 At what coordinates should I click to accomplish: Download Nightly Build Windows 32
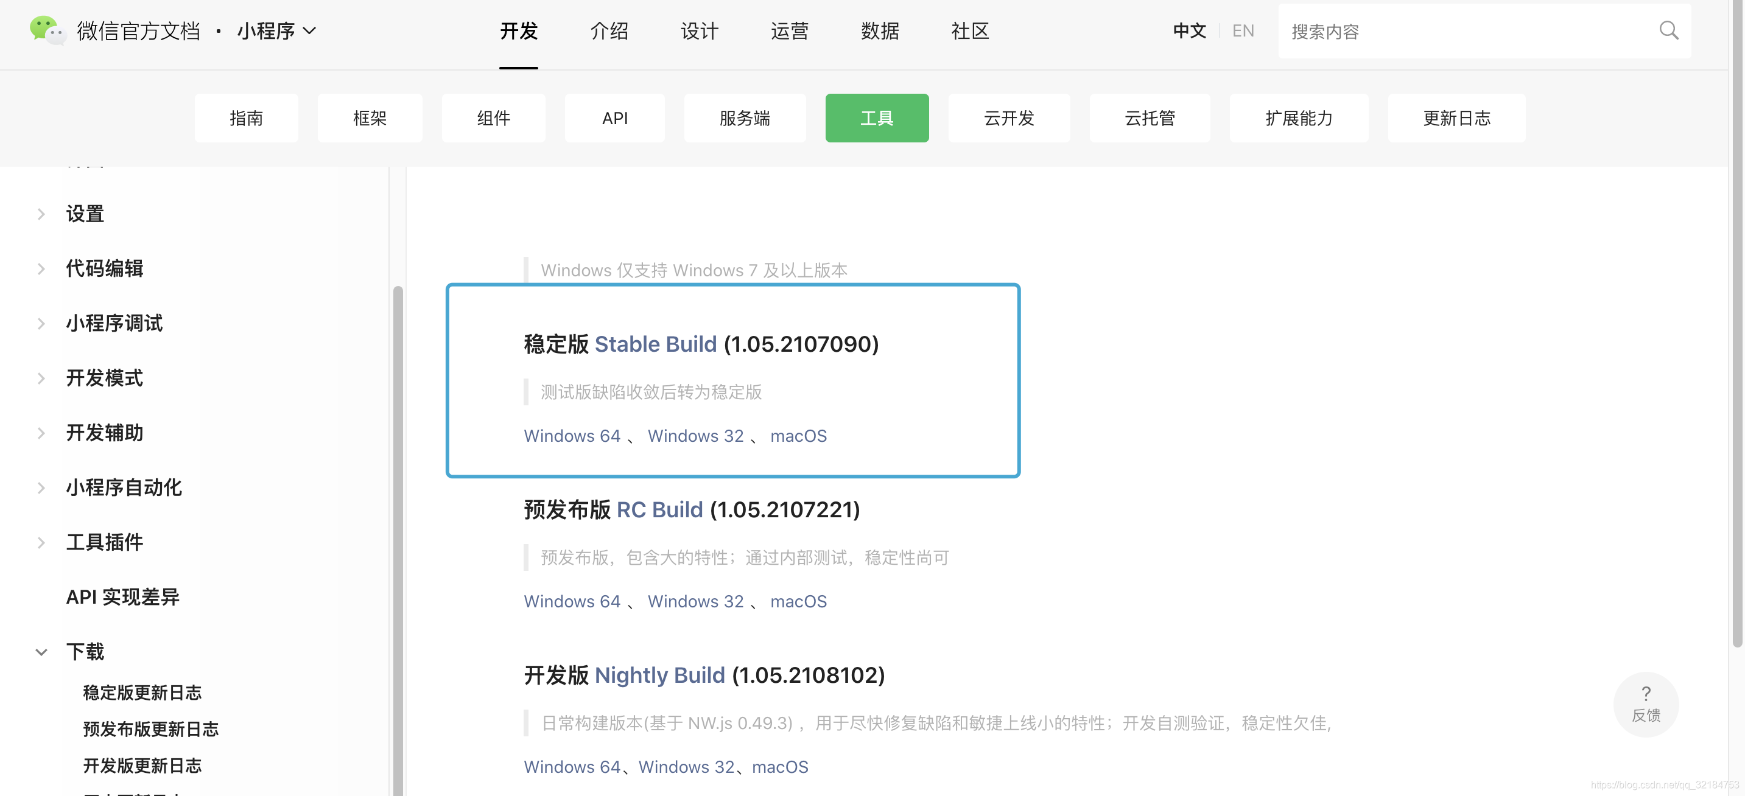click(x=686, y=767)
